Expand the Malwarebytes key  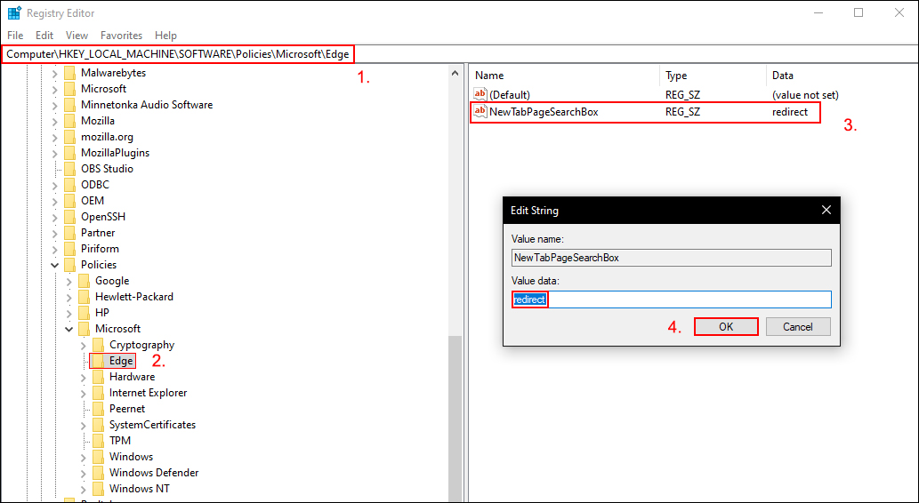coord(54,73)
